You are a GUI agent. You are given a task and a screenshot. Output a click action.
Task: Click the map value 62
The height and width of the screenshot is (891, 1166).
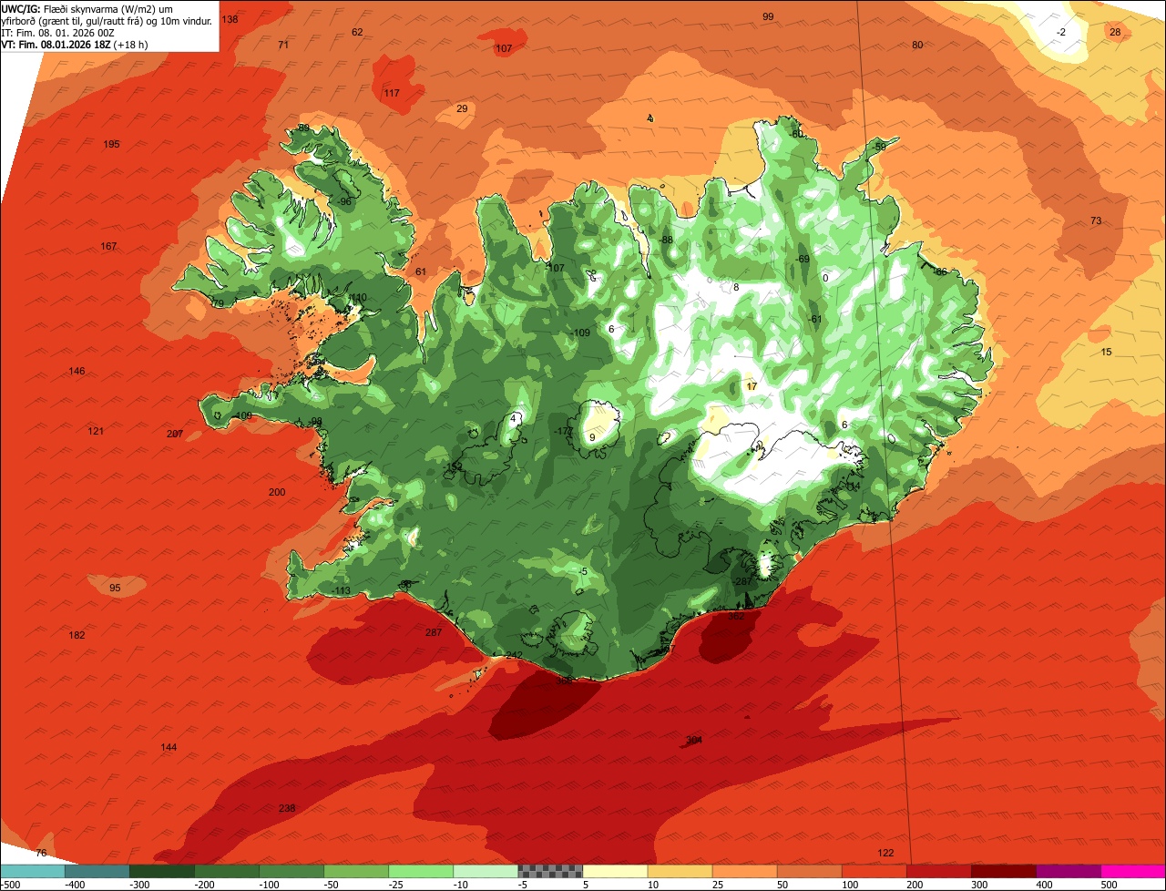click(357, 32)
